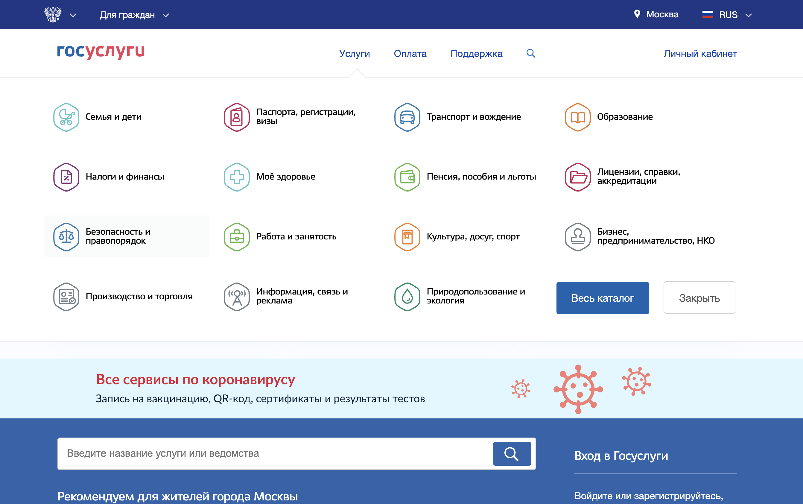The width and height of the screenshot is (803, 504).
Task: Select the Моё здоровье medical cross icon
Action: (237, 177)
